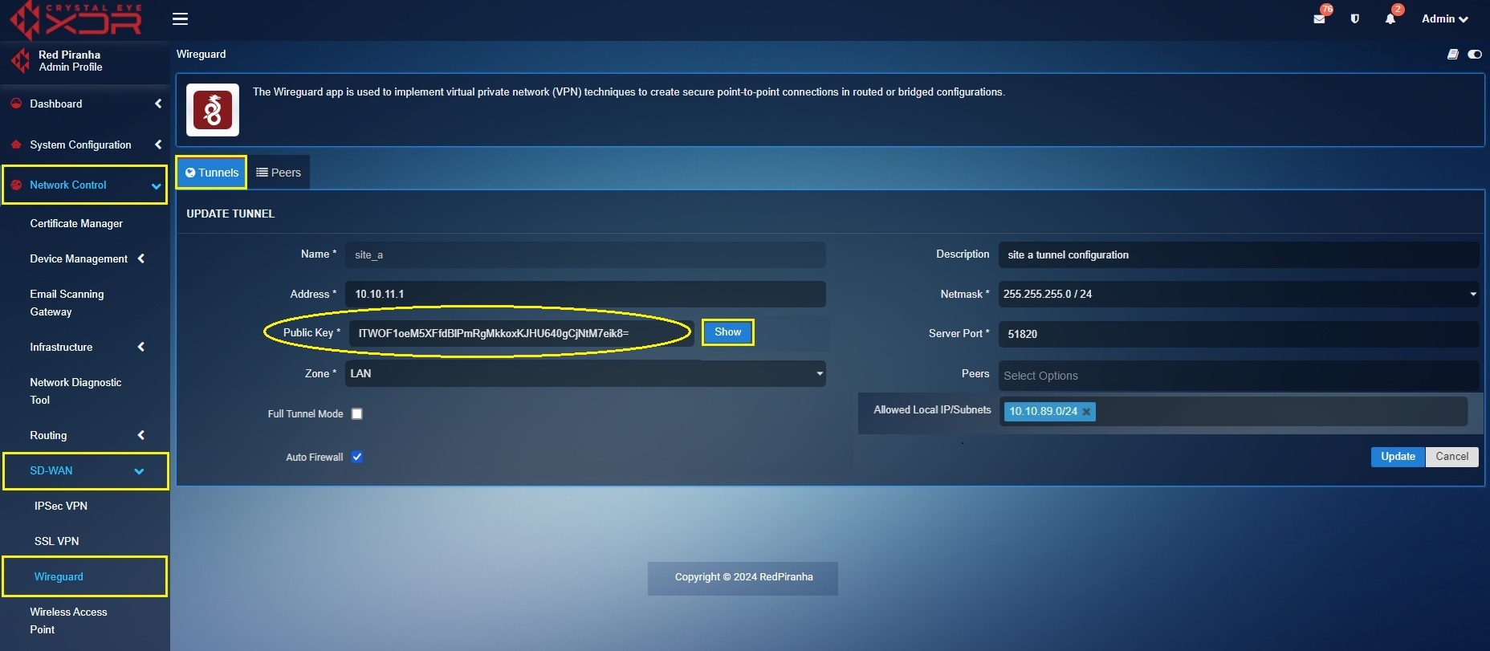This screenshot has width=1490, height=651.
Task: Click the shield icon in header
Action: click(1355, 18)
